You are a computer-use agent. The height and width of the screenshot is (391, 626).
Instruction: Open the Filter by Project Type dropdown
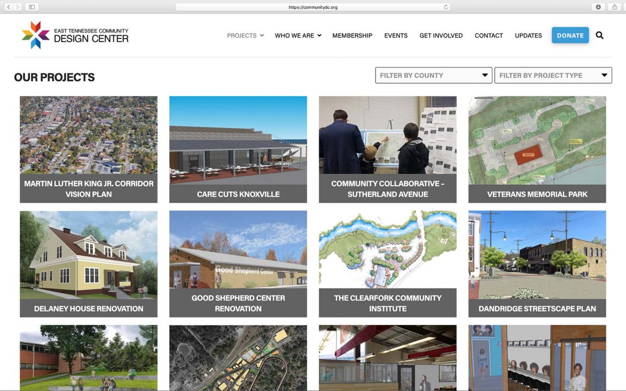(553, 75)
